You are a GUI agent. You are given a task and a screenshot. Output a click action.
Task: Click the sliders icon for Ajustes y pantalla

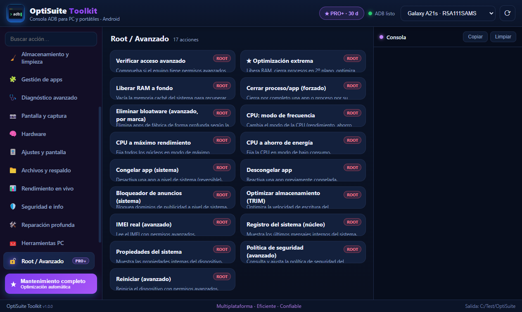pos(13,152)
